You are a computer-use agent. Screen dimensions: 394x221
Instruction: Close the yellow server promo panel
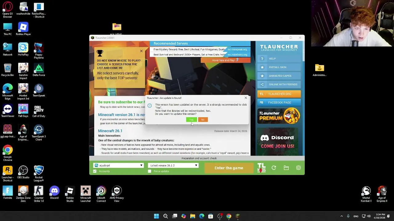pos(141,51)
